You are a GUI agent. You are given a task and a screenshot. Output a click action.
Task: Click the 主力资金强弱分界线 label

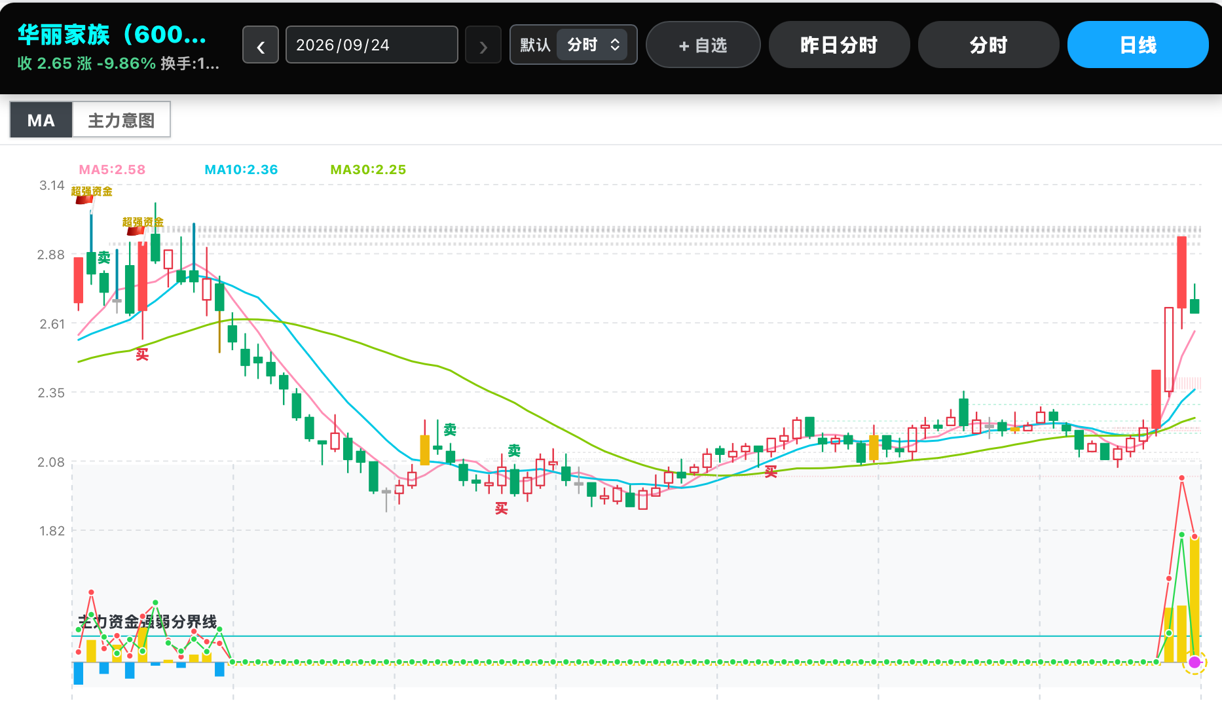147,621
